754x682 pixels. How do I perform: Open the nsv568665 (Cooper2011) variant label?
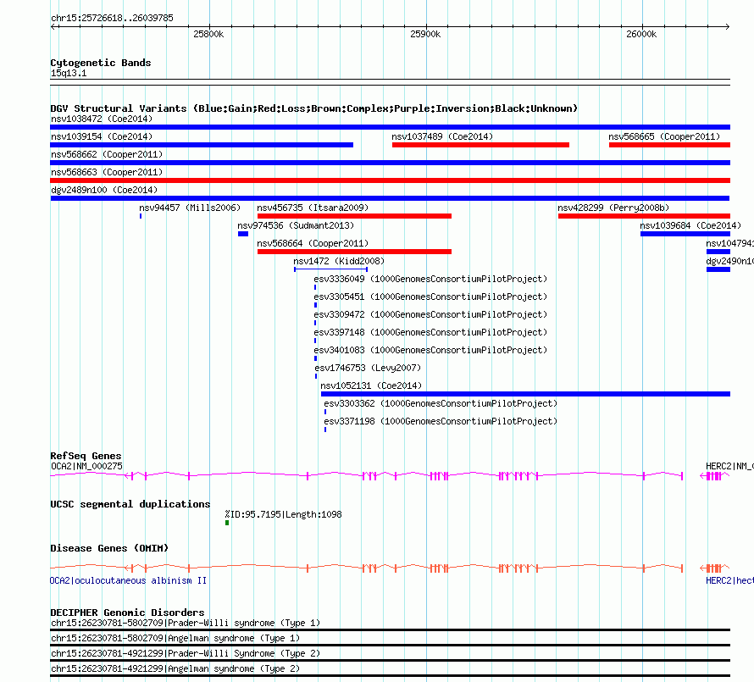[x=664, y=136]
